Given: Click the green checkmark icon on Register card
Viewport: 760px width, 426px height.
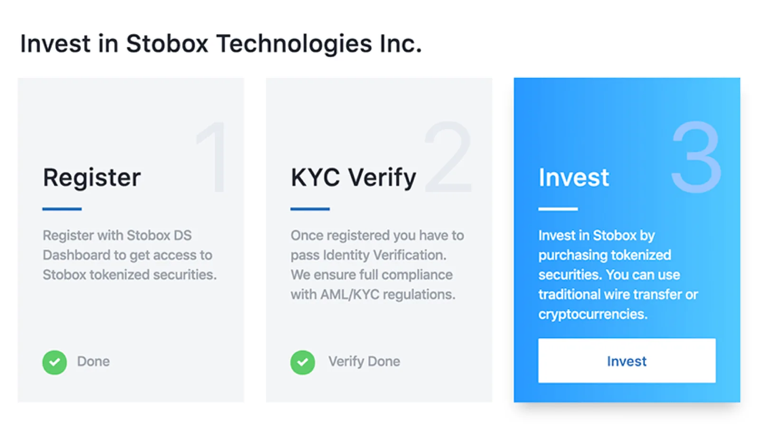Looking at the screenshot, I should tap(54, 362).
